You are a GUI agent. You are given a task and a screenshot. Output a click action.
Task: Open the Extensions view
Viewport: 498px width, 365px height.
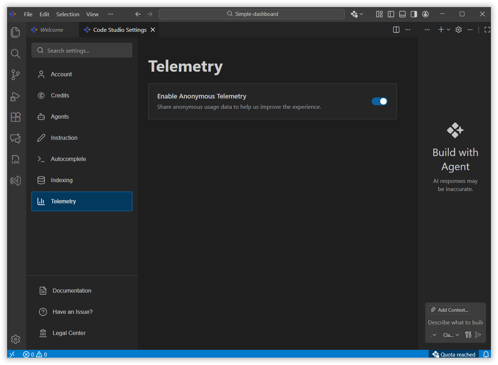(15, 117)
